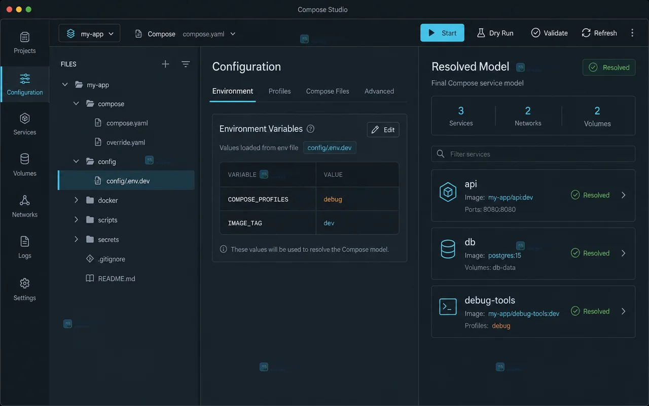Click the secrets folder icon
Screen dimensions: 649x406
(x=90, y=239)
